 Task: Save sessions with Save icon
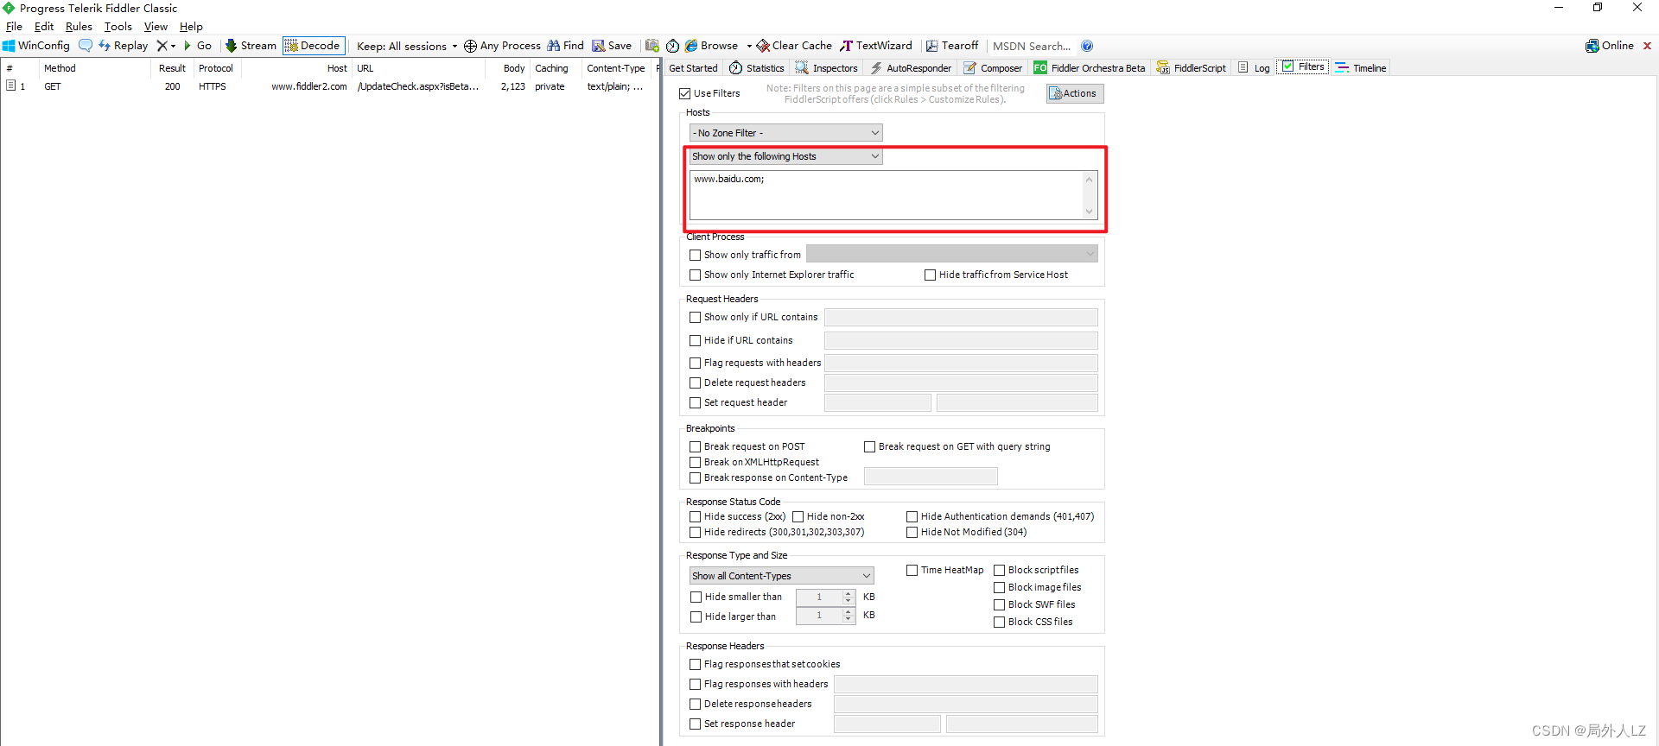pyautogui.click(x=612, y=46)
